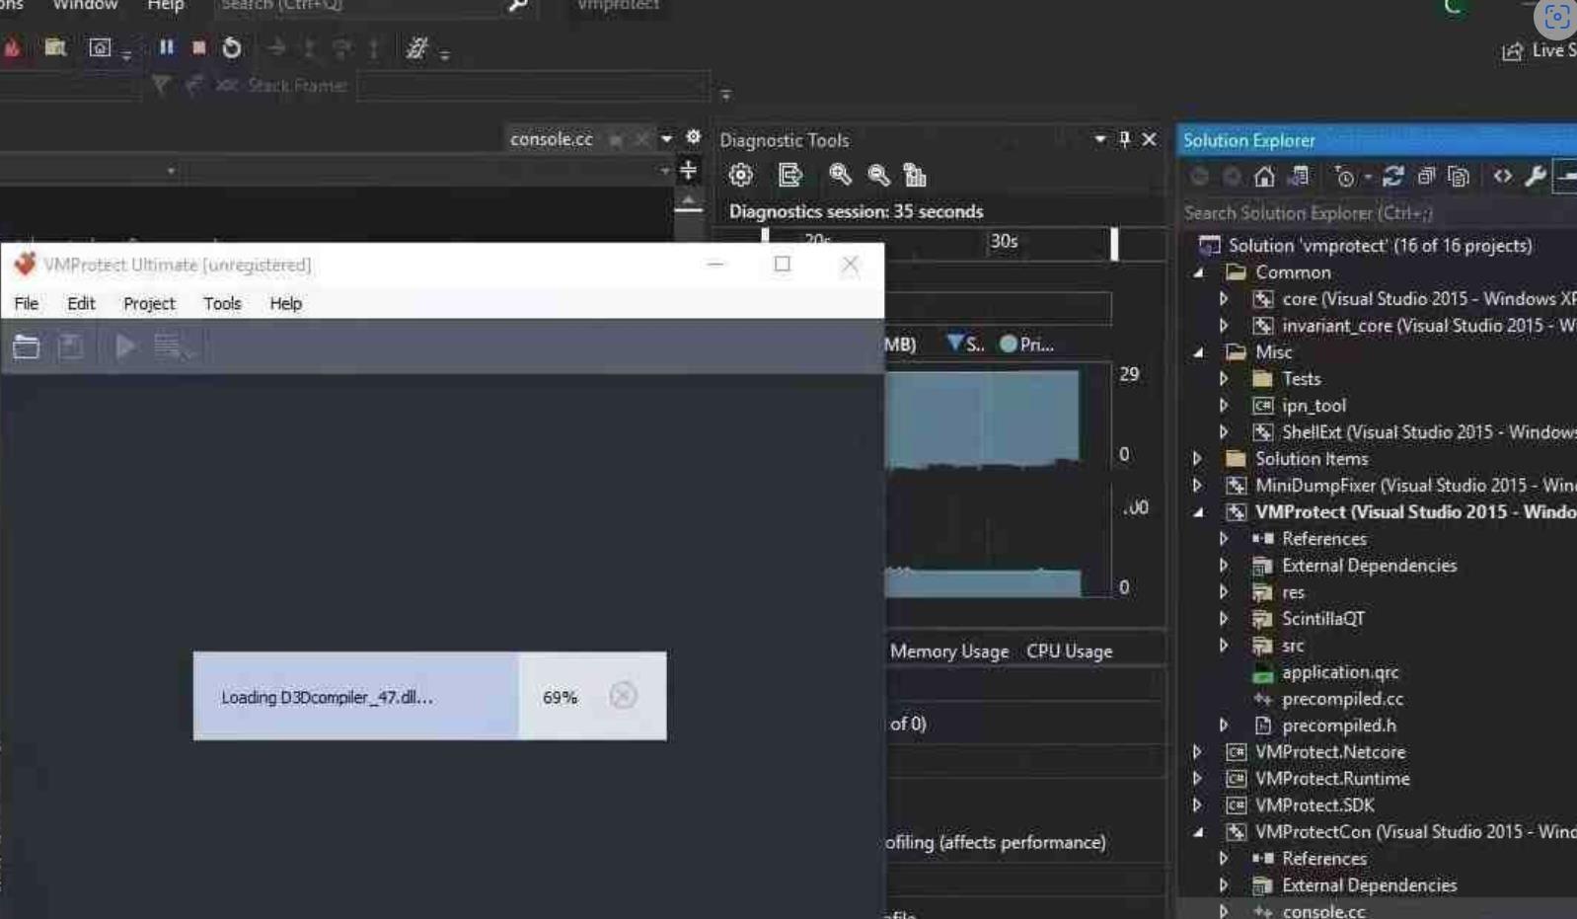View code icon in Solution Explorer
Image resolution: width=1577 pixels, height=919 pixels.
pyautogui.click(x=1502, y=176)
